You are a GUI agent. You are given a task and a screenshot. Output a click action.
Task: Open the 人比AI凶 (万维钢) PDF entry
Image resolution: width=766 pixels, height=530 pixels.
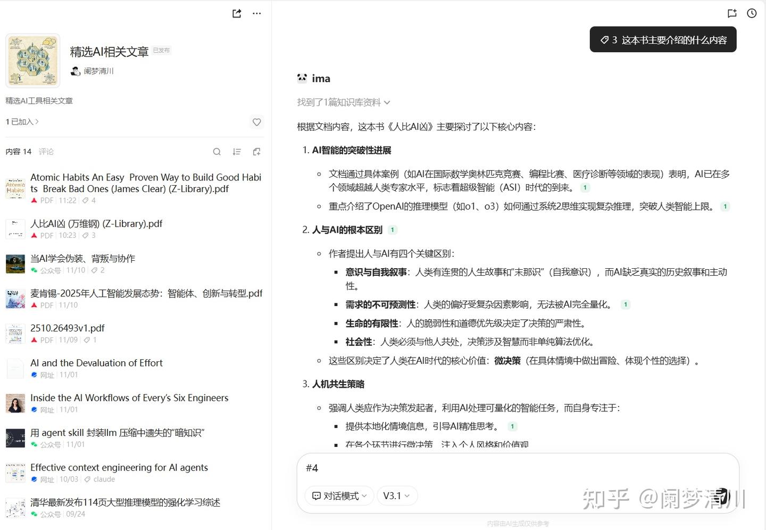pyautogui.click(x=96, y=223)
